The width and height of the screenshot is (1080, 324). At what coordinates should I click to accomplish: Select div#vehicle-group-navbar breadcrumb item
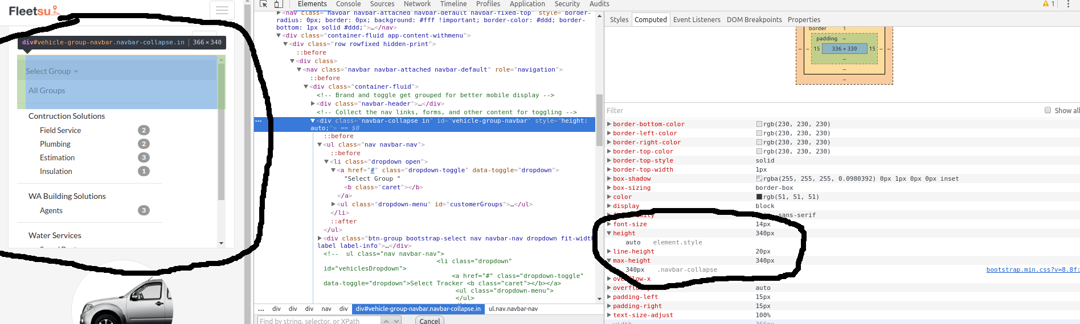pos(418,309)
